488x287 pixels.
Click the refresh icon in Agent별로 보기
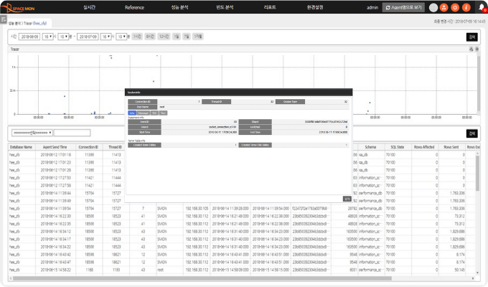tap(388, 7)
